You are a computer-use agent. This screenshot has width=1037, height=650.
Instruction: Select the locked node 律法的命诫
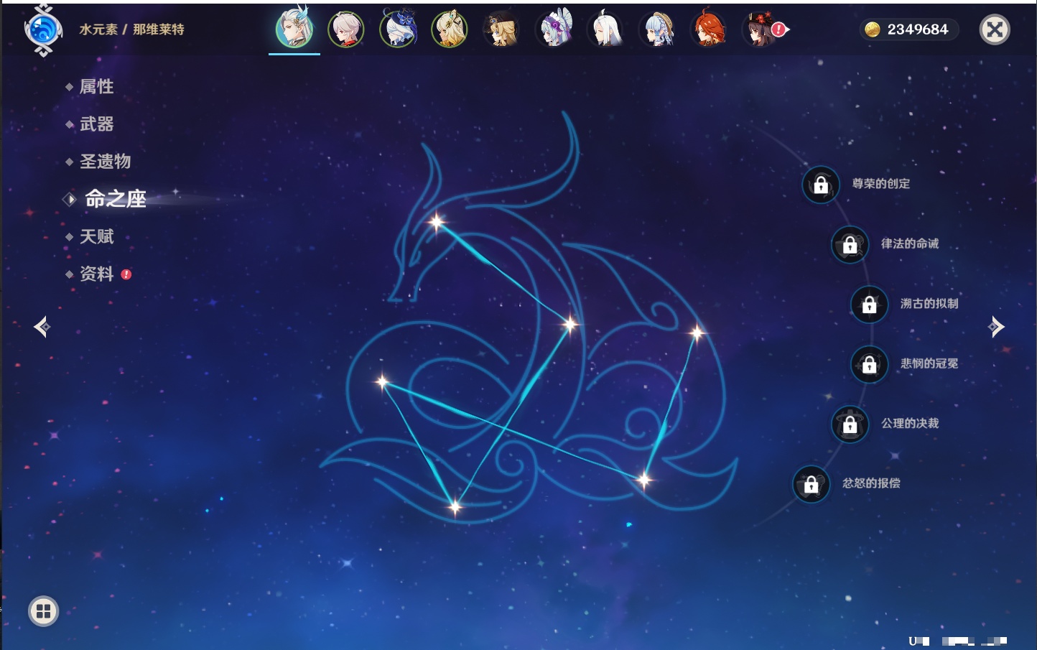pyautogui.click(x=850, y=245)
